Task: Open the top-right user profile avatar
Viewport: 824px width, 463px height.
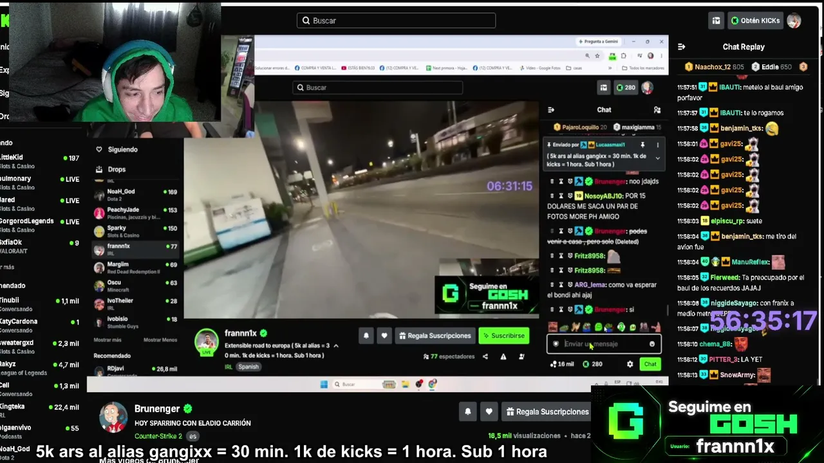Action: 794,21
